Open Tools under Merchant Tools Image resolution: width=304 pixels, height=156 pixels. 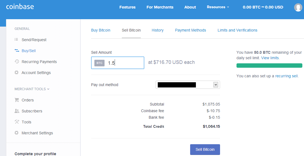click(26, 122)
